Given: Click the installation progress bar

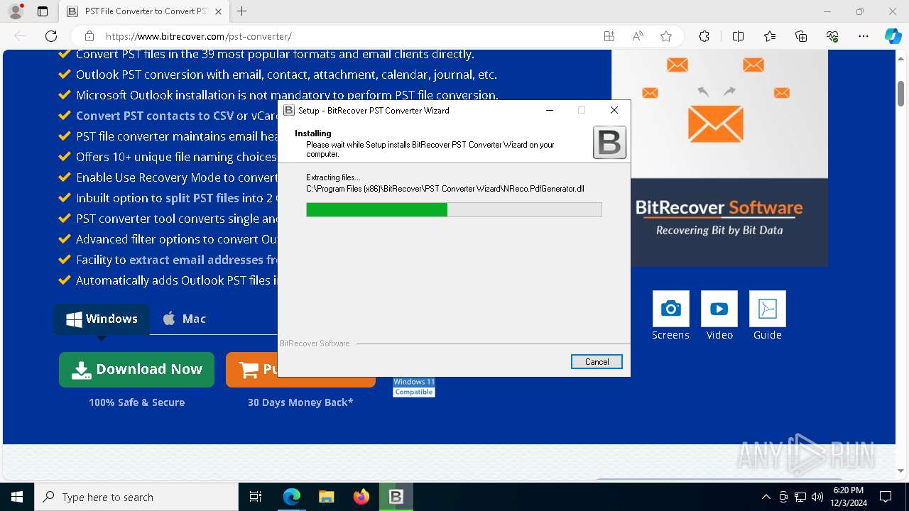Looking at the screenshot, I should click(x=454, y=209).
